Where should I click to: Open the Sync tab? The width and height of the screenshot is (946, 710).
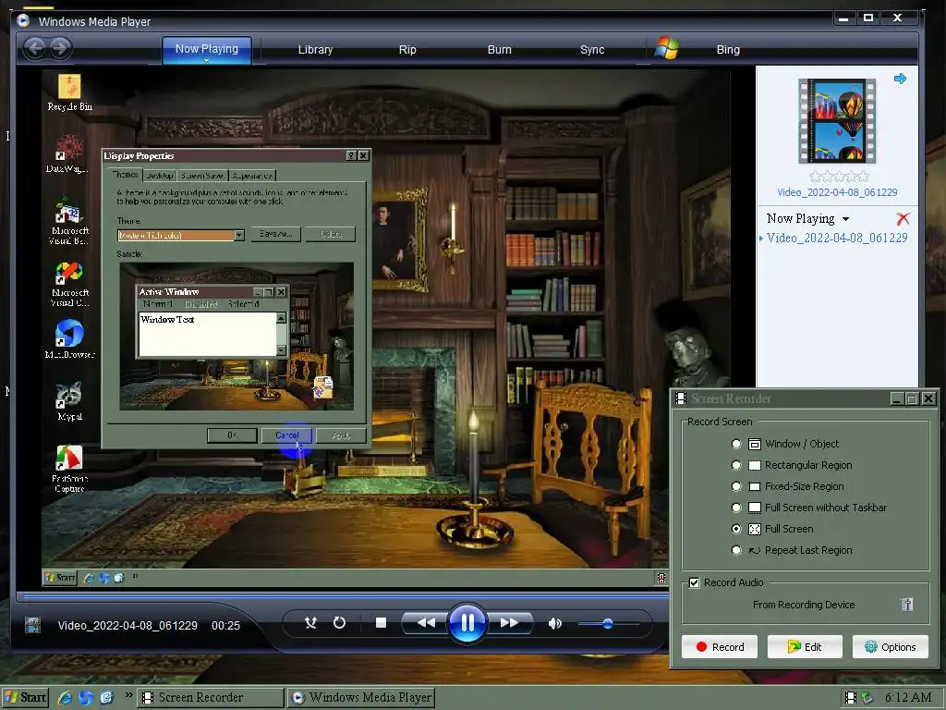pyautogui.click(x=592, y=50)
